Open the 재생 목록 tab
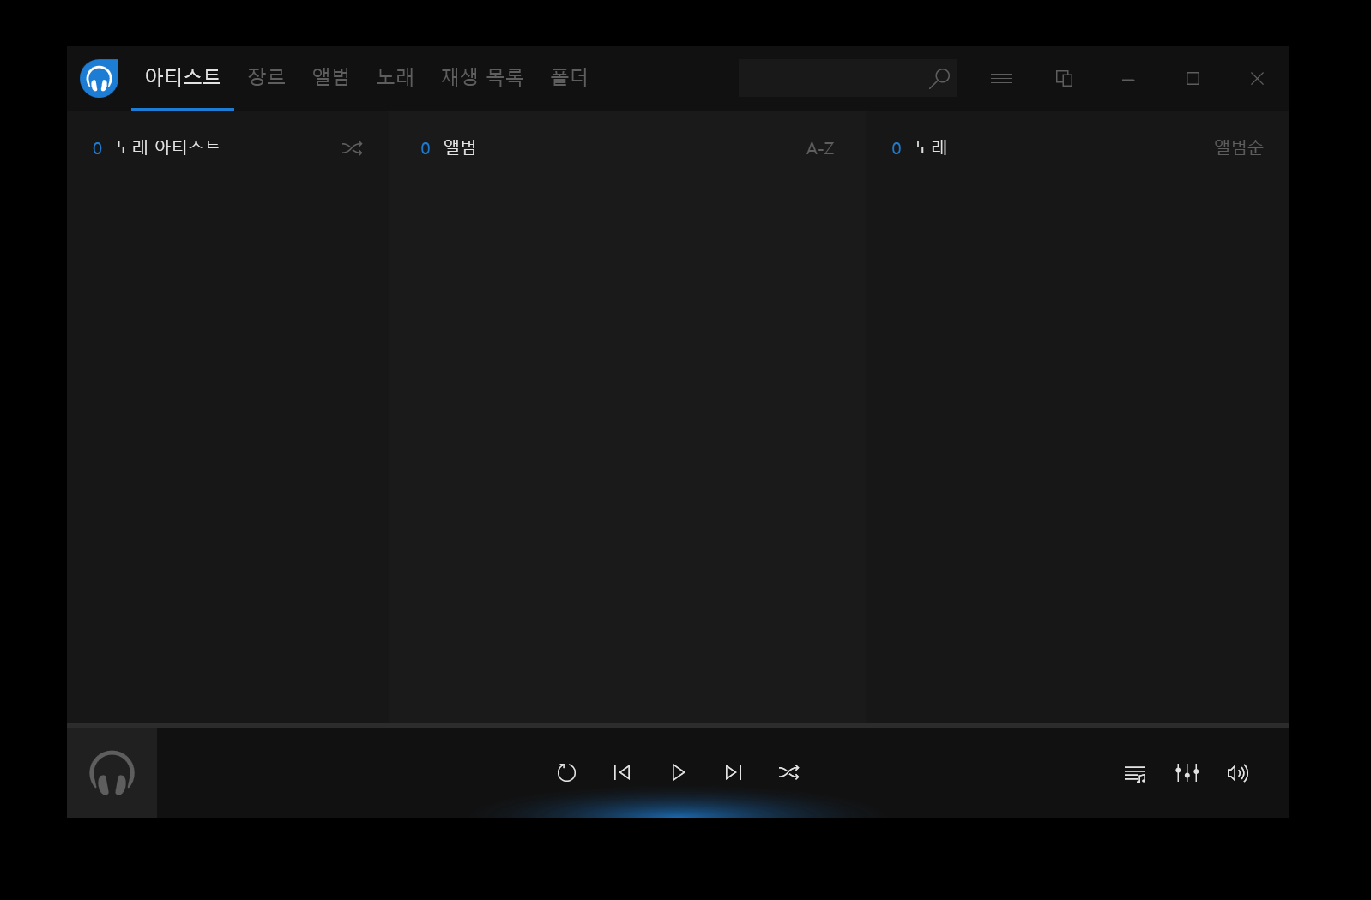The height and width of the screenshot is (900, 1371). click(x=482, y=77)
